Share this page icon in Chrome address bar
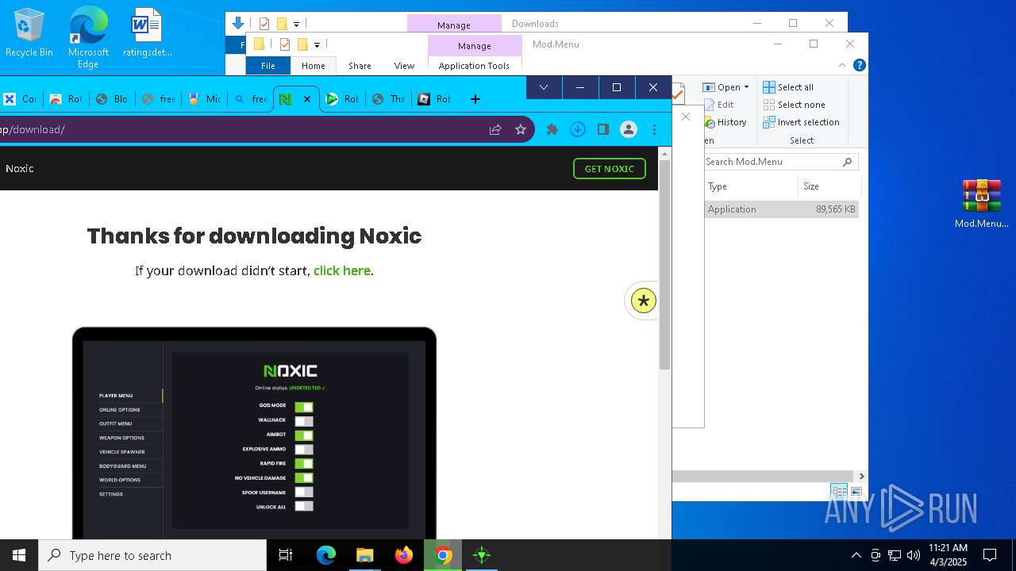 coord(495,129)
